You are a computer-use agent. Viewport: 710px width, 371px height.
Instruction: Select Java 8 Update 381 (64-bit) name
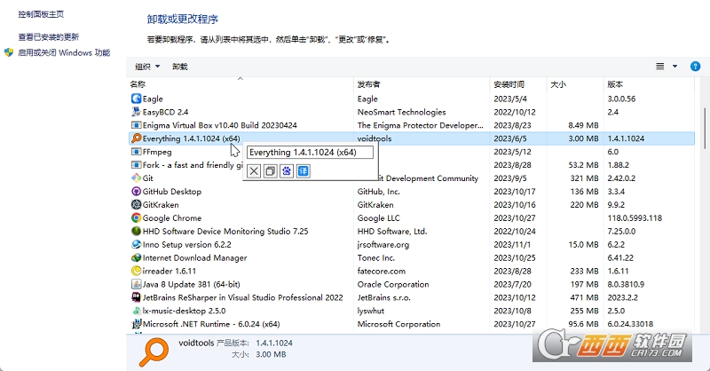coord(191,284)
